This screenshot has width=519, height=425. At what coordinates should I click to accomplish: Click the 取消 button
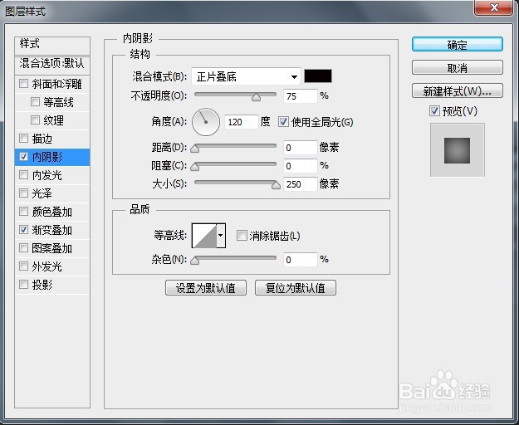click(x=458, y=67)
